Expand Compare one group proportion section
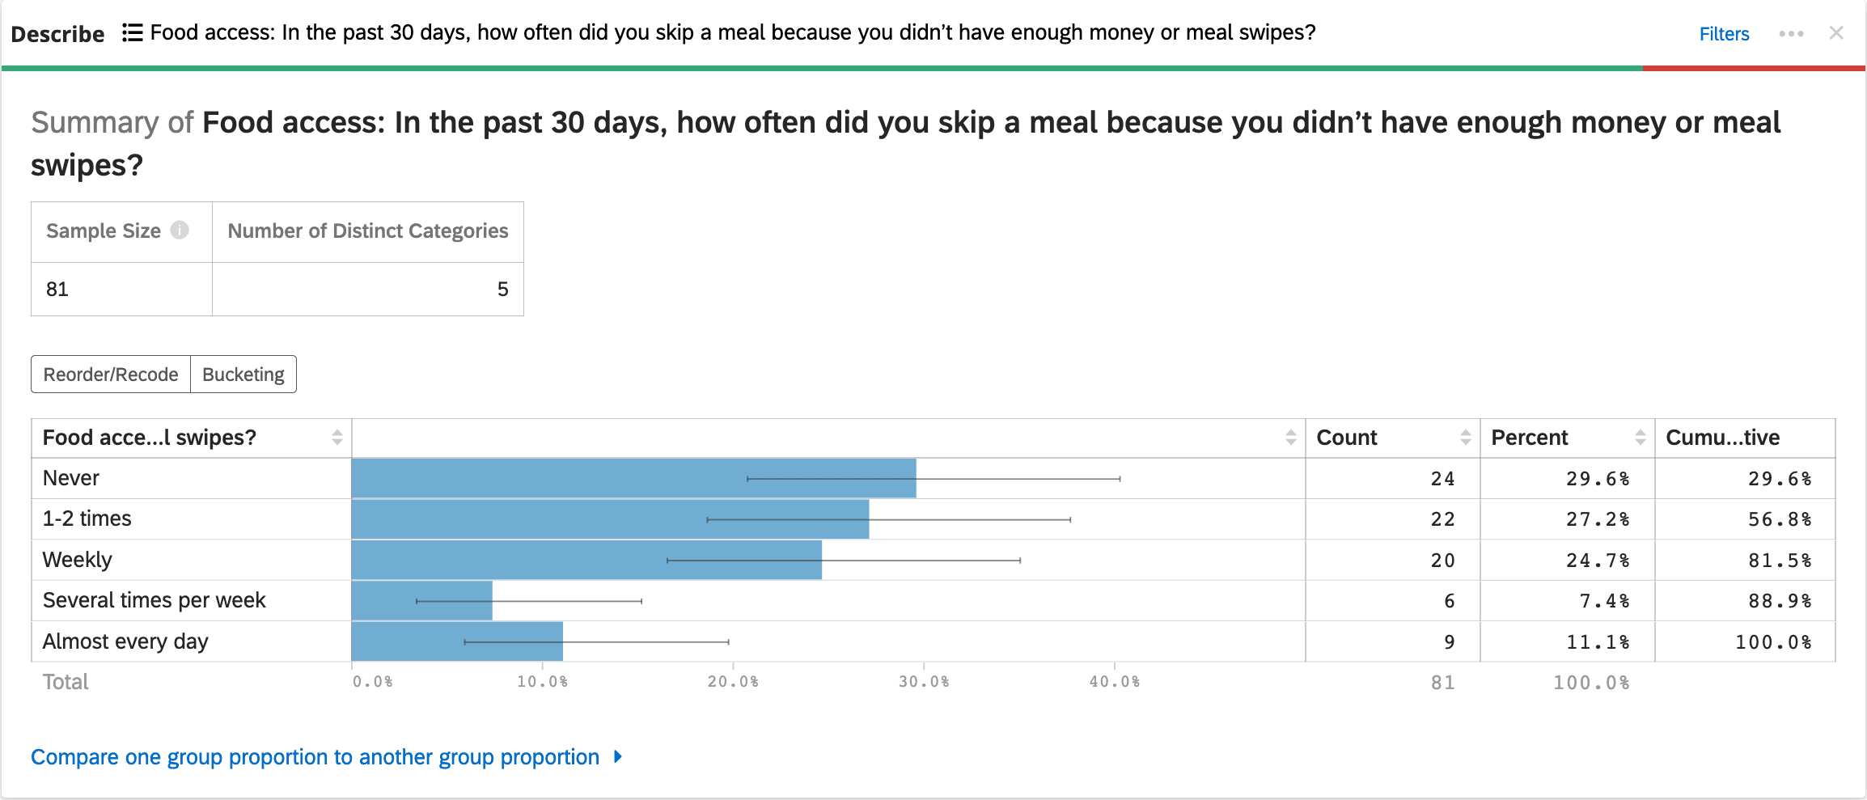1867x800 pixels. [x=315, y=757]
